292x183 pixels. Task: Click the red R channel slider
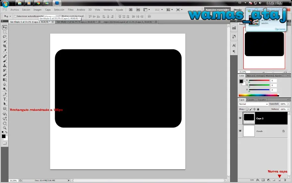pyautogui.click(x=259, y=81)
